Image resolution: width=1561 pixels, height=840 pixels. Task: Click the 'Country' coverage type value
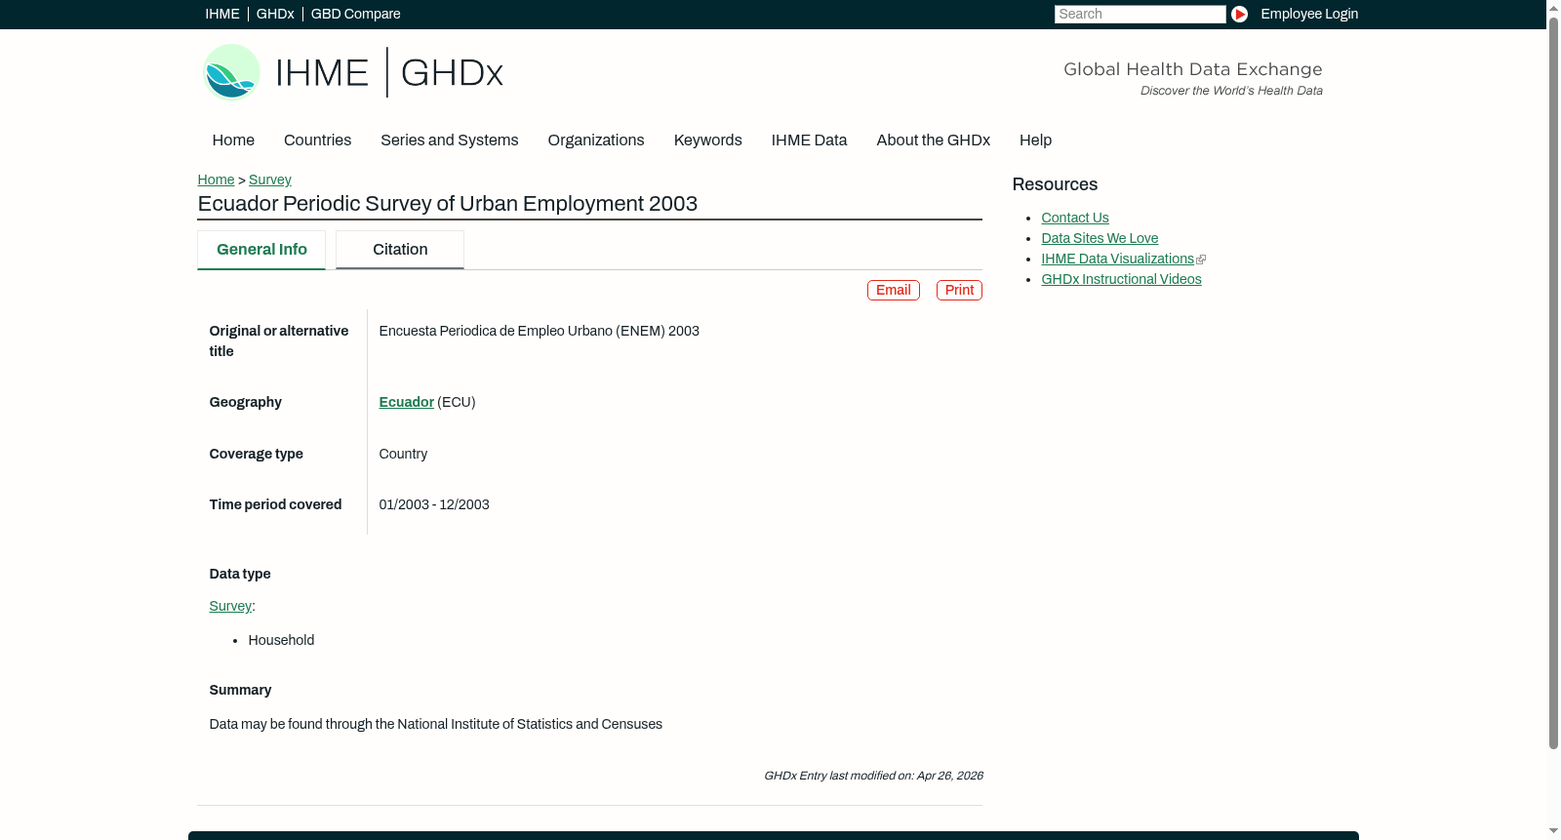(x=403, y=455)
